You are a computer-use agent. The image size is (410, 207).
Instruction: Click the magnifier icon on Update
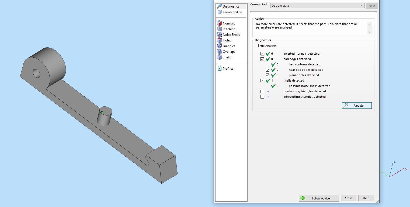346,106
